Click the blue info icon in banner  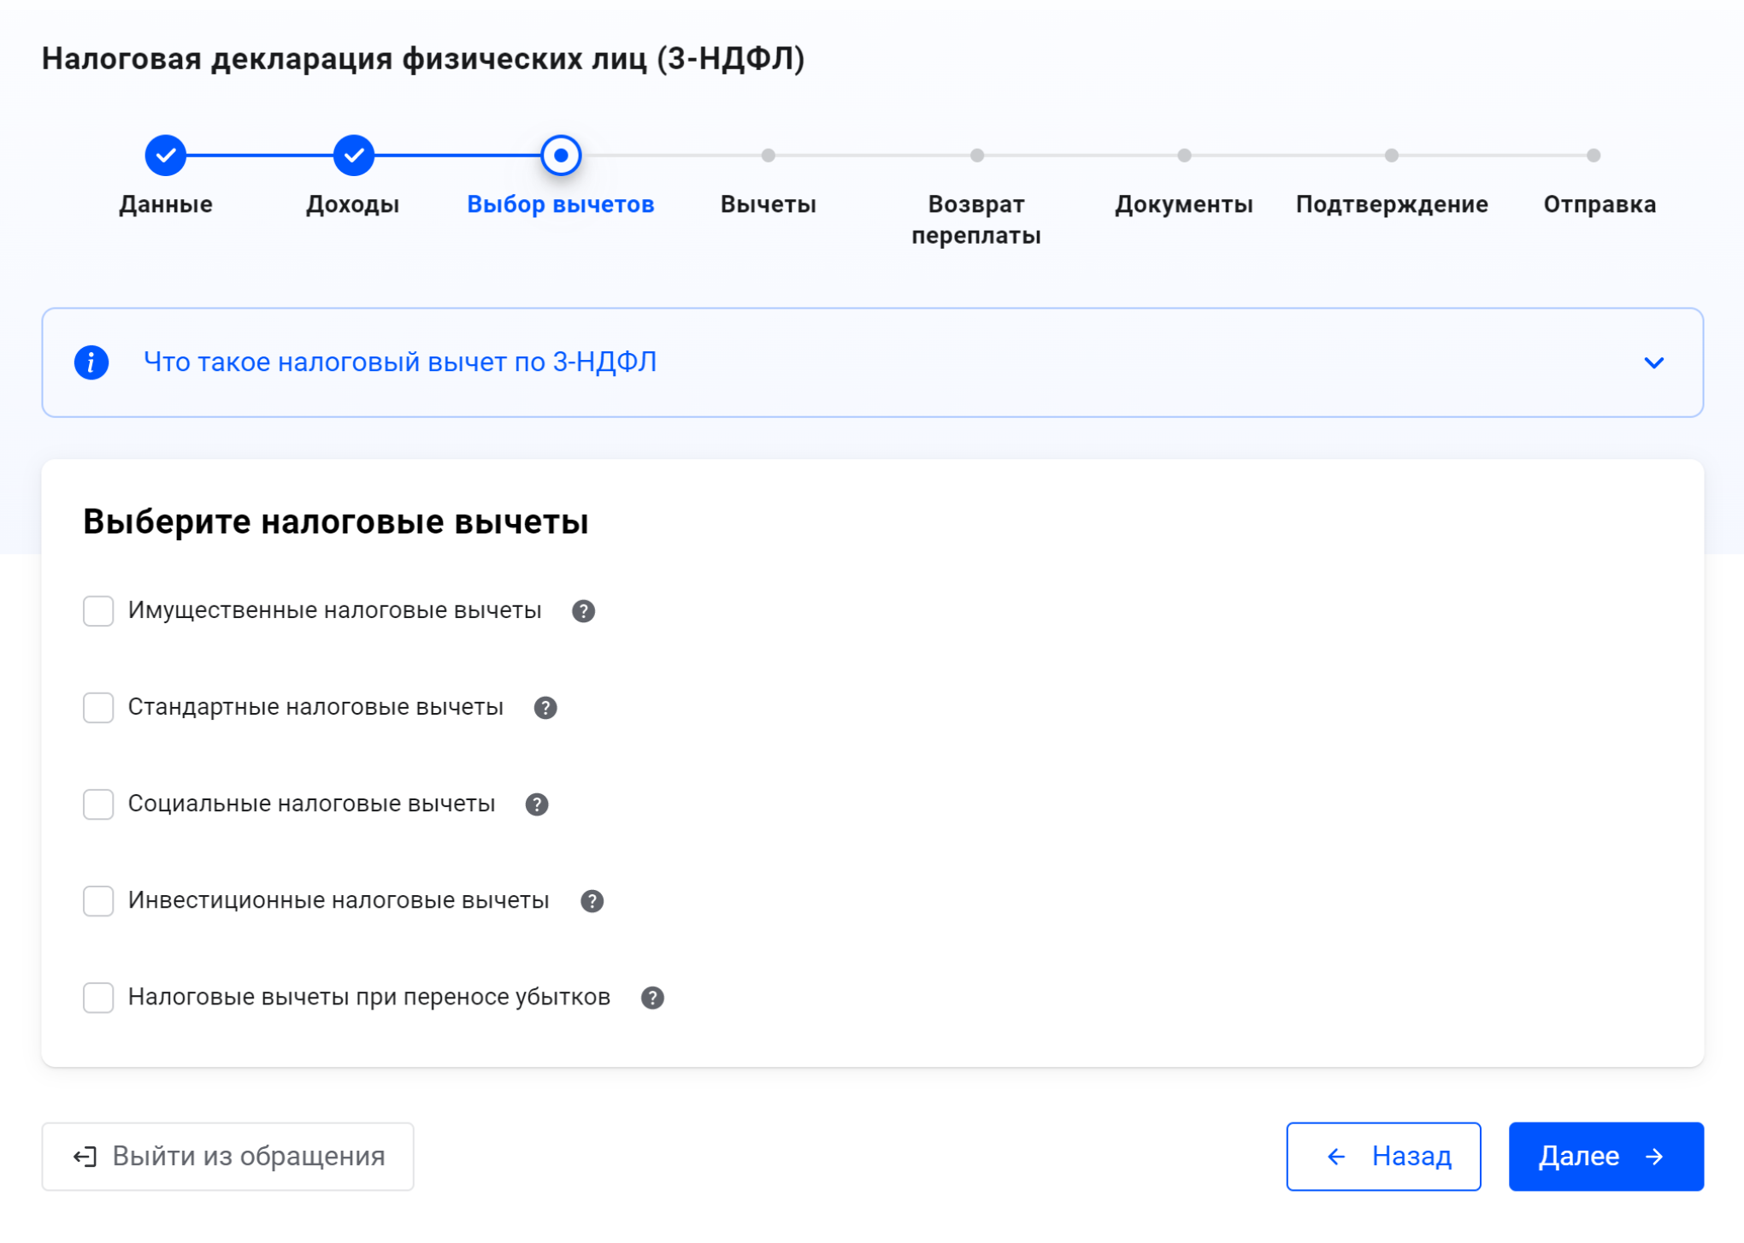(x=91, y=362)
